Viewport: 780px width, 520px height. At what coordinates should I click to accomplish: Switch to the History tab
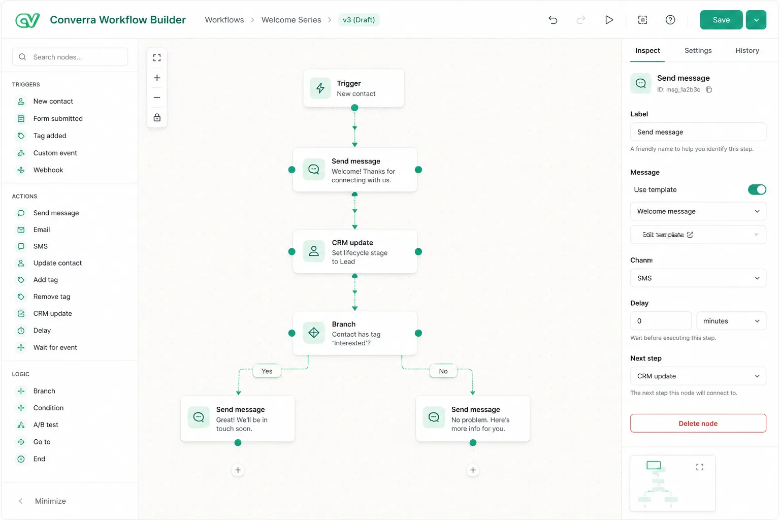(747, 51)
